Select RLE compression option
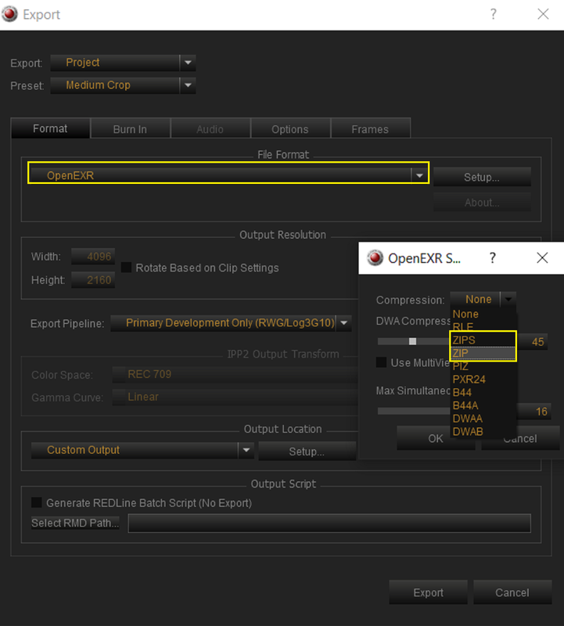This screenshot has width=564, height=626. (x=483, y=327)
